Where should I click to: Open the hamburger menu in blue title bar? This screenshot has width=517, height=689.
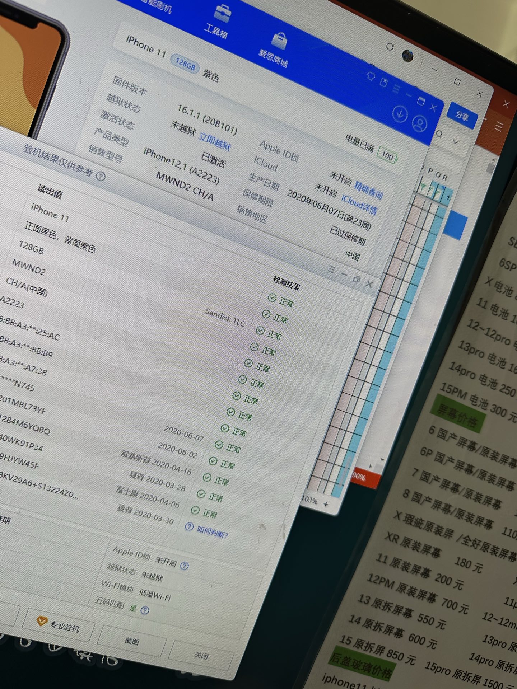(396, 88)
